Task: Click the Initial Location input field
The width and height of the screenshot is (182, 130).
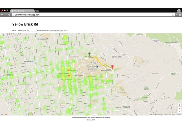Action: coord(30,31)
